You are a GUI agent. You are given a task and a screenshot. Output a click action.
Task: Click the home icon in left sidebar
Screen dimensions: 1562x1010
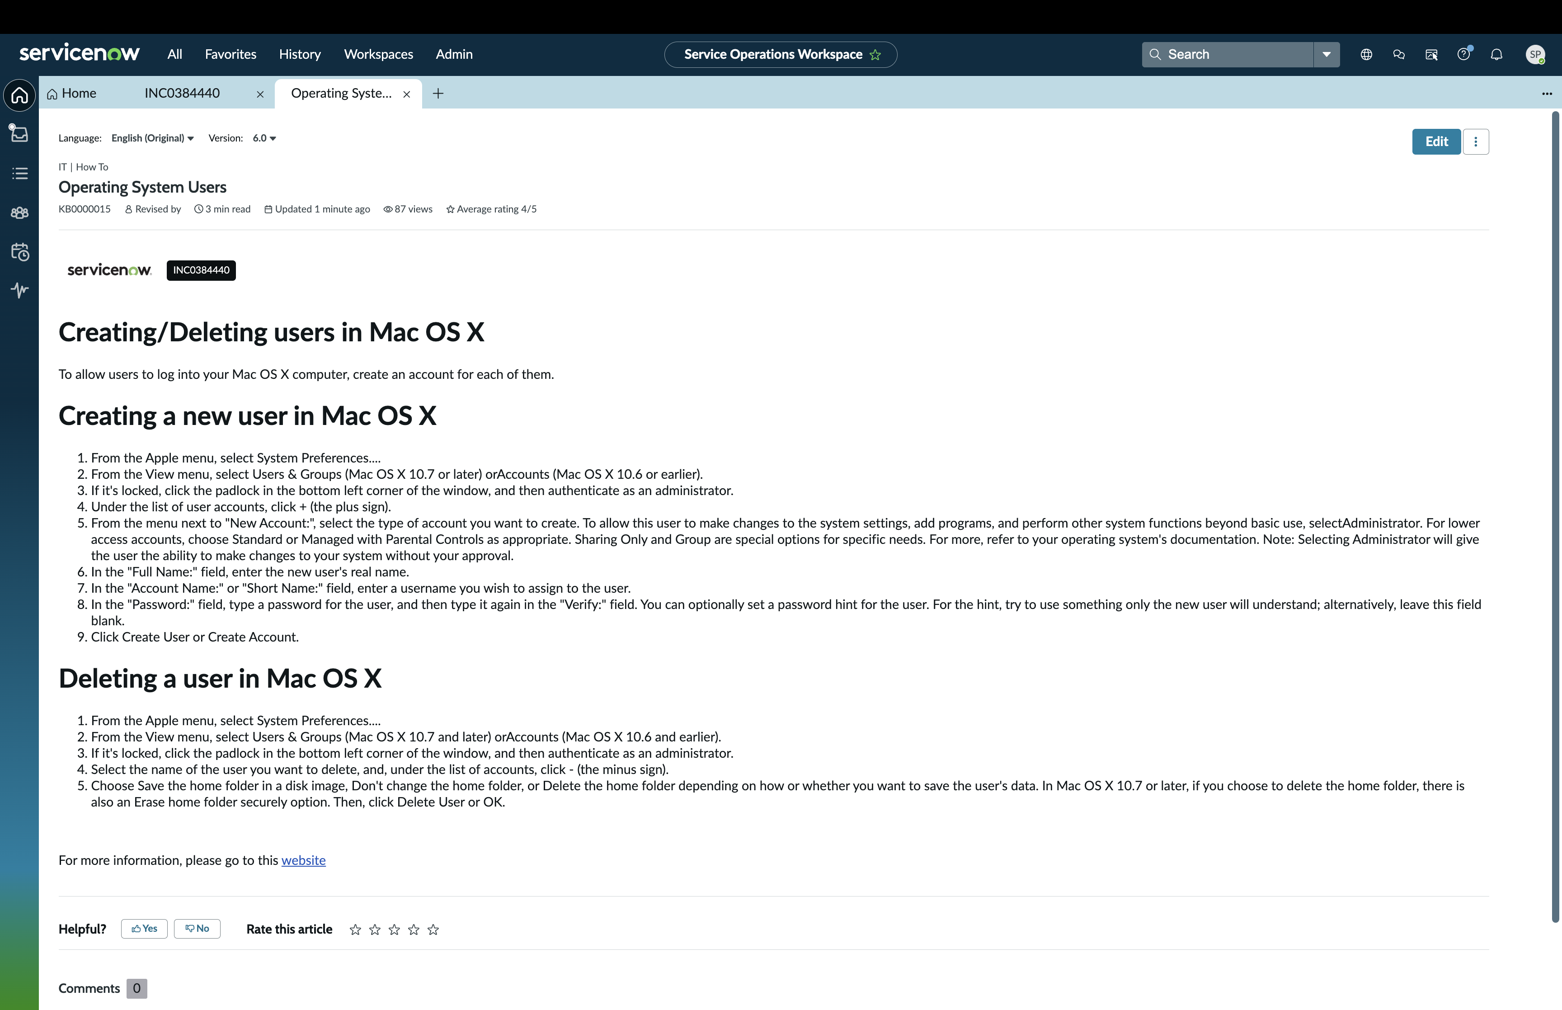tap(20, 95)
